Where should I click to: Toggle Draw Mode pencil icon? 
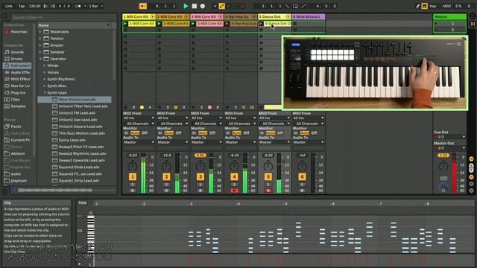tap(418, 6)
